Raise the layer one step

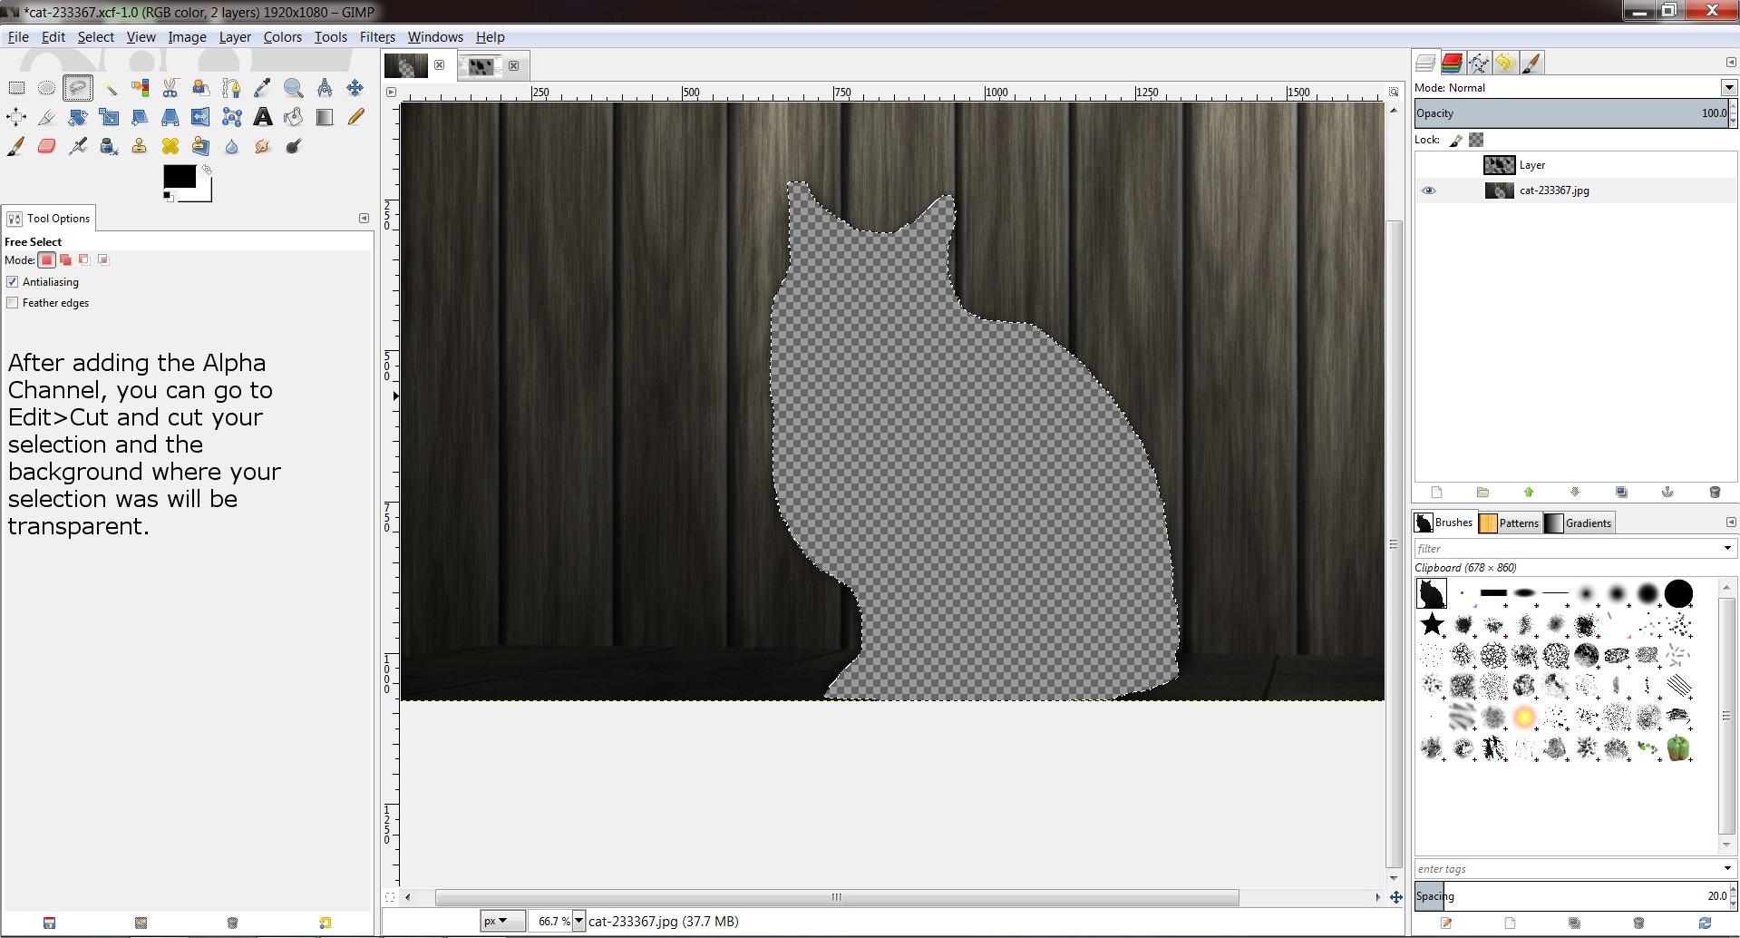tap(1529, 492)
